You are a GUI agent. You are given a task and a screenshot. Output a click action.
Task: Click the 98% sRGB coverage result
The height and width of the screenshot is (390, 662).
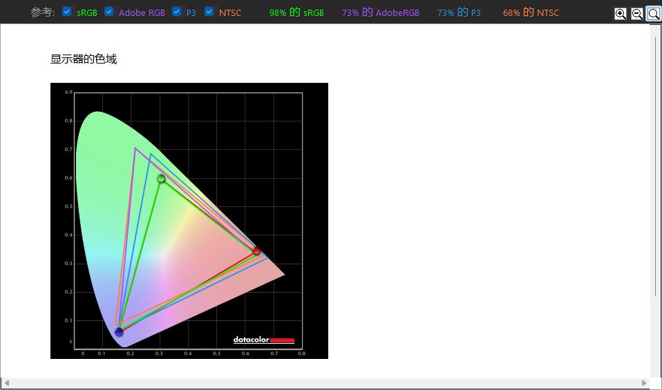pyautogui.click(x=296, y=12)
